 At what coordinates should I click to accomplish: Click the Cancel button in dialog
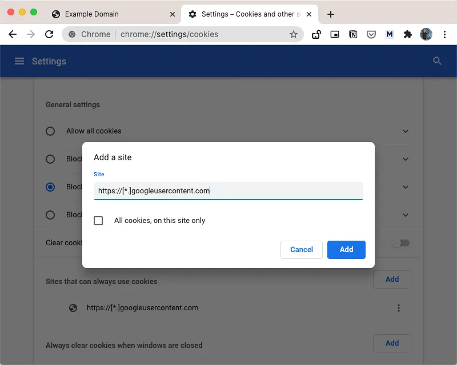tap(302, 250)
